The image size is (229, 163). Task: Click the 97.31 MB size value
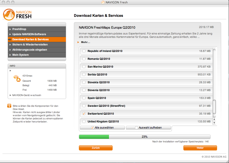[205, 106]
